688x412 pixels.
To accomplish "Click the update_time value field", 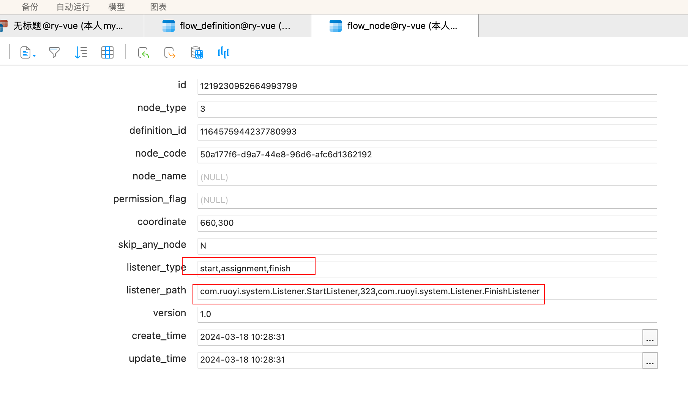I will click(x=420, y=360).
